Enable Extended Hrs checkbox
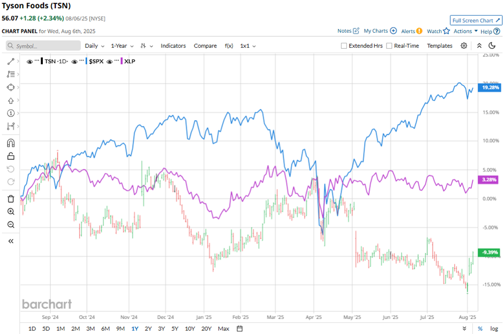This screenshot has height=334, width=504. tap(344, 46)
